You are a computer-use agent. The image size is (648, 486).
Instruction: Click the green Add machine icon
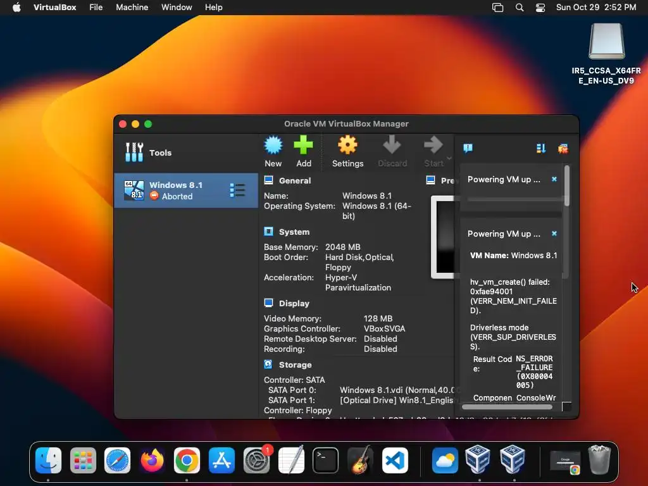(x=303, y=146)
